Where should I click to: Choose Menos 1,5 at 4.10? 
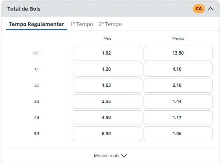pyautogui.click(x=178, y=69)
